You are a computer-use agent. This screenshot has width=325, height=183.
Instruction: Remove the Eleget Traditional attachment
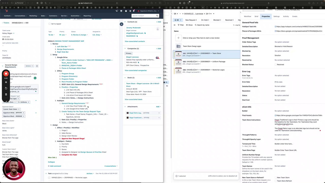159,118
